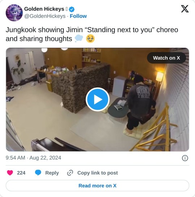Follow the GoldenHickeys account
Viewport: 195px width, 197px height.
[78, 16]
